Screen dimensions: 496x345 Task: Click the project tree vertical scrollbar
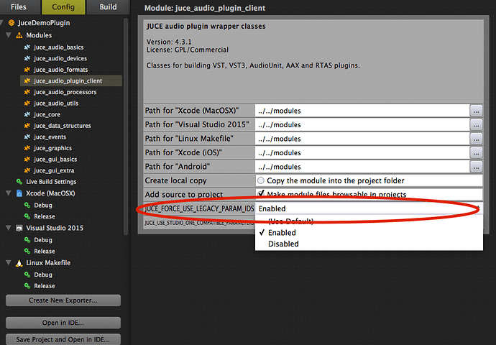point(126,126)
